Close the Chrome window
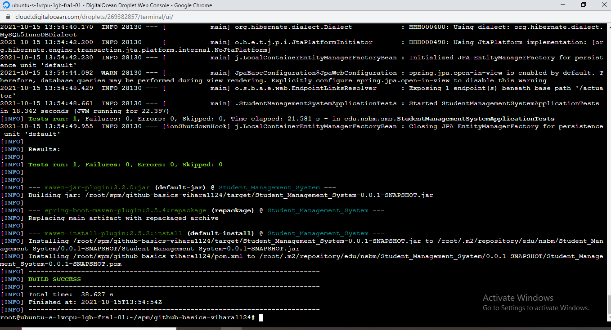The height and width of the screenshot is (330, 611). (603, 5)
